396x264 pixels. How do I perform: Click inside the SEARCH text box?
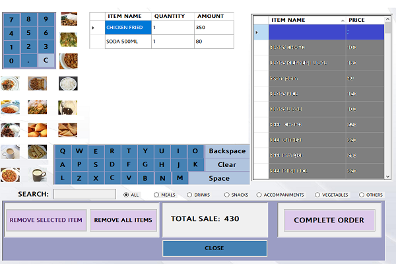pos(84,194)
